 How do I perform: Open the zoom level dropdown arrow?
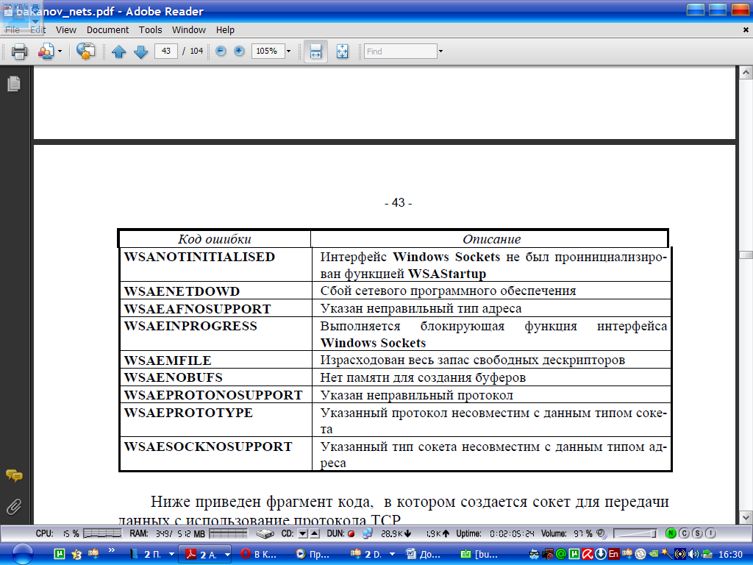[288, 51]
